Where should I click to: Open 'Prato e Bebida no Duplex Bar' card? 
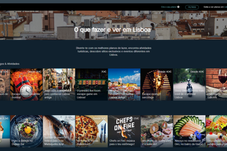tap(26, 131)
